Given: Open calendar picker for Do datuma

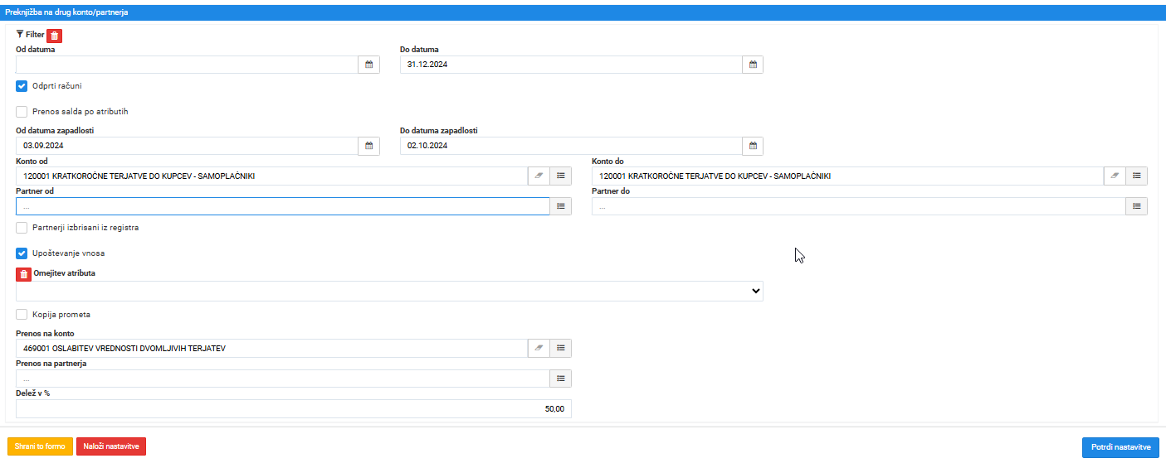Looking at the screenshot, I should pyautogui.click(x=753, y=65).
